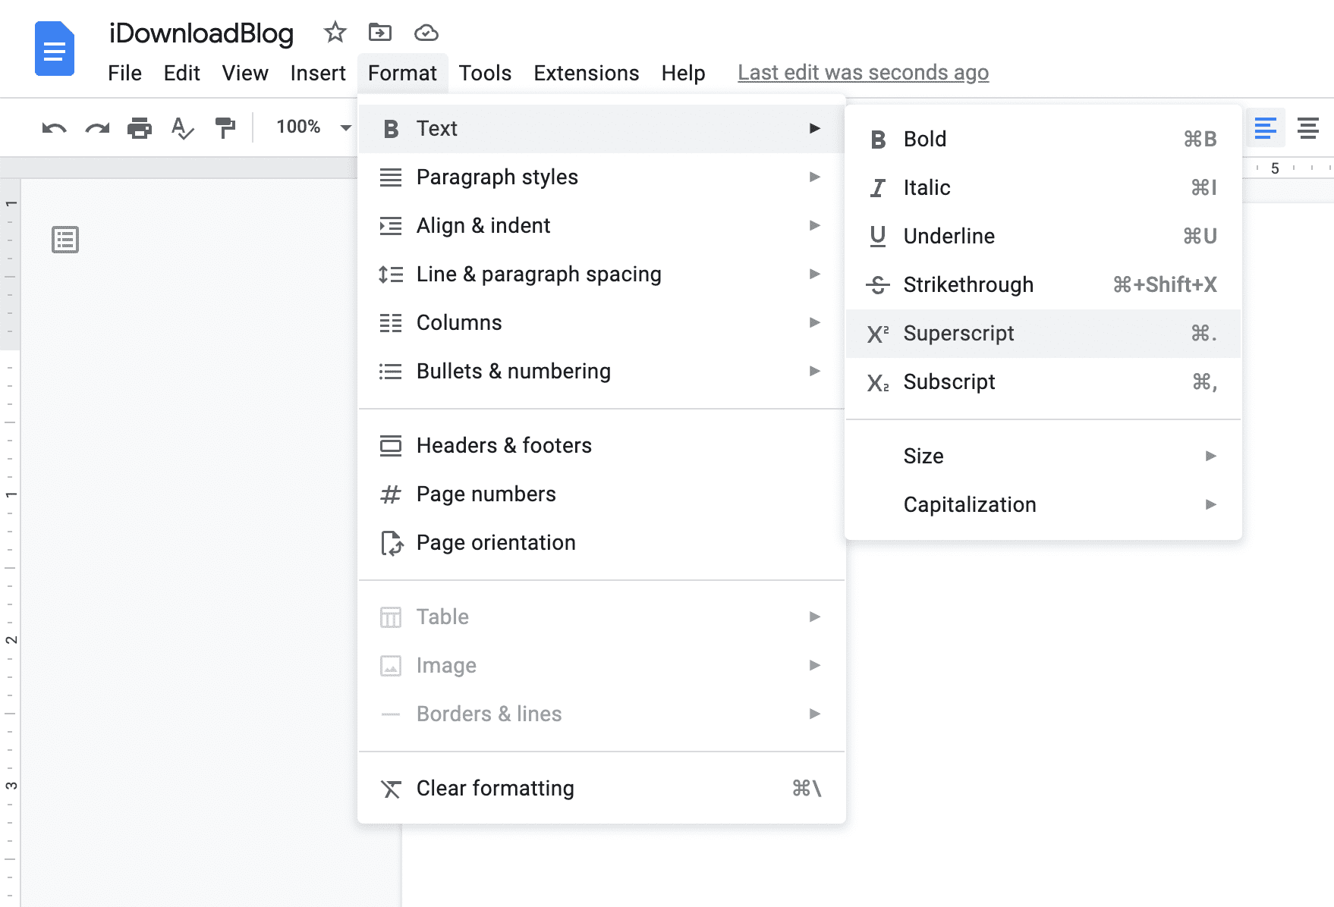Expand Align & indent submenu
This screenshot has width=1334, height=907.
point(602,226)
